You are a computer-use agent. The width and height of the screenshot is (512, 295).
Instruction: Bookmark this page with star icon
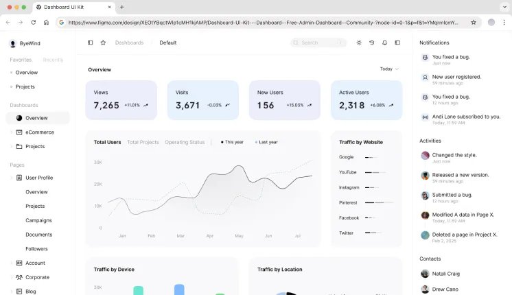point(474,22)
